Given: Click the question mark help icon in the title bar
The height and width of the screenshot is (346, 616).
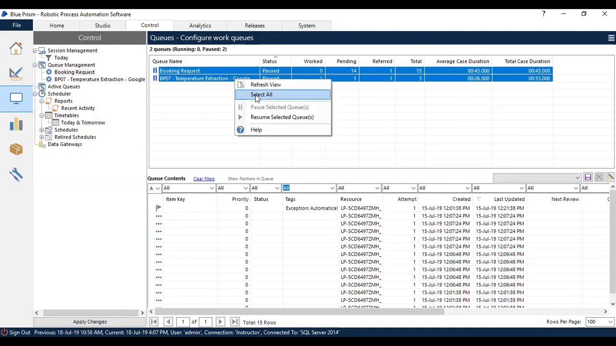Looking at the screenshot, I should (x=544, y=14).
